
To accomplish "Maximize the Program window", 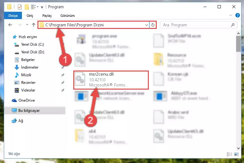I will (219, 7).
